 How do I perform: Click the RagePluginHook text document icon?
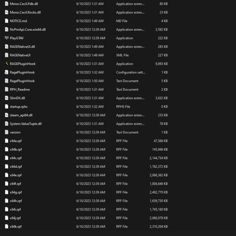click(x=6, y=81)
